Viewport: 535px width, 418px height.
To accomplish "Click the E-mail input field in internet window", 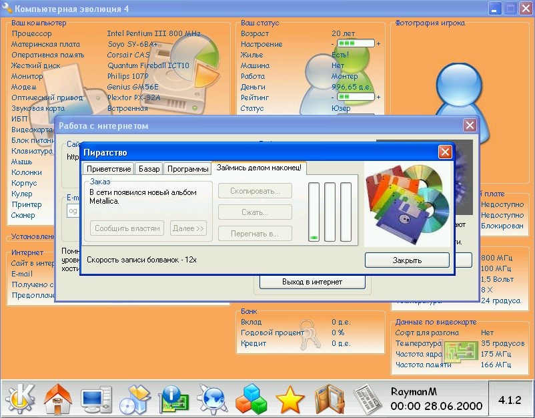I will (73, 211).
